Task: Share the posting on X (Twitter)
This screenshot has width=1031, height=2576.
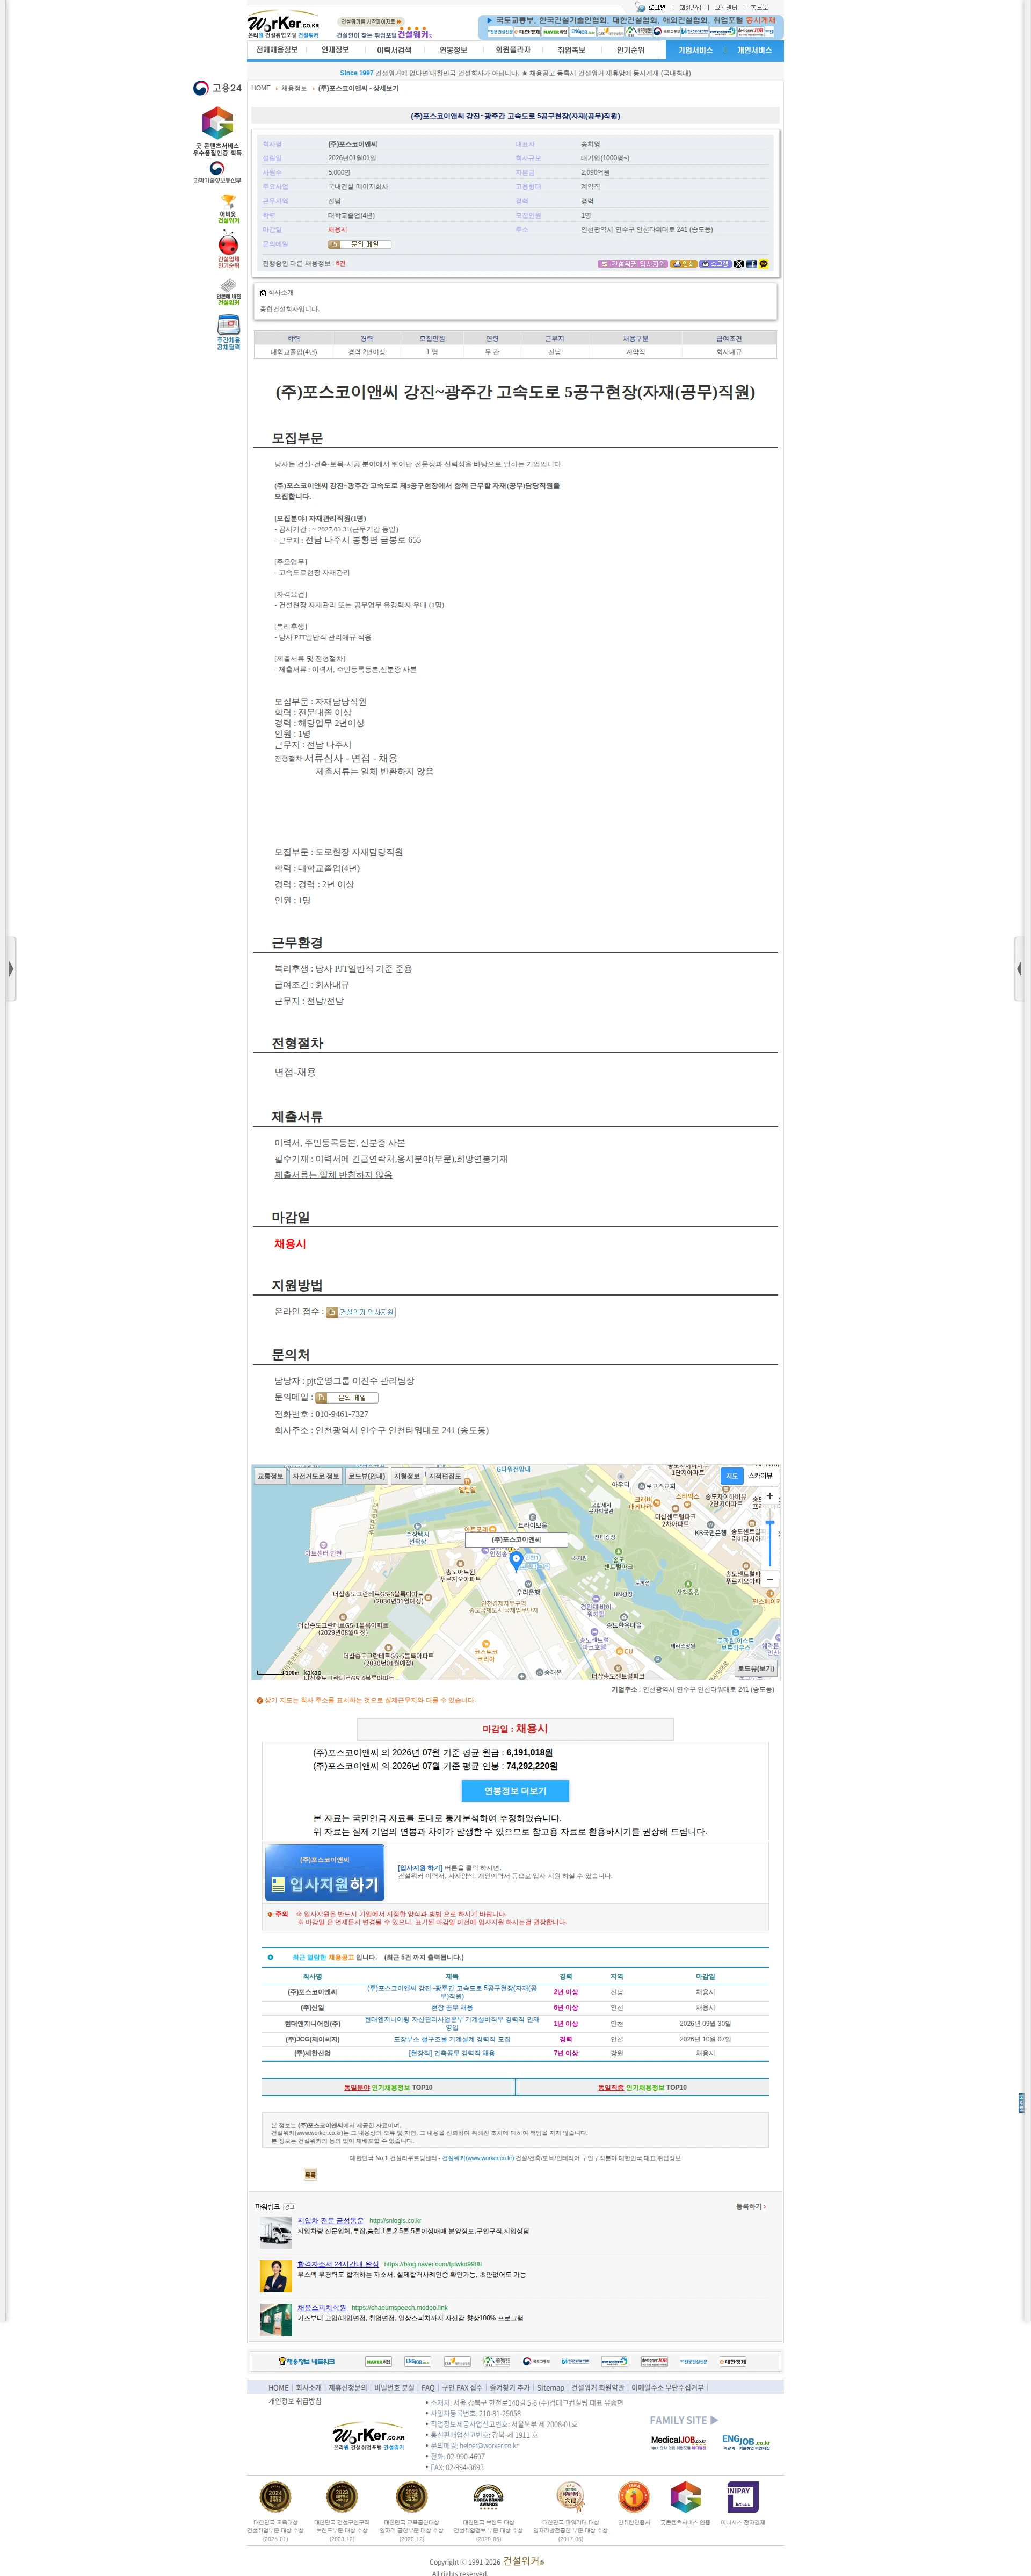Action: click(739, 264)
